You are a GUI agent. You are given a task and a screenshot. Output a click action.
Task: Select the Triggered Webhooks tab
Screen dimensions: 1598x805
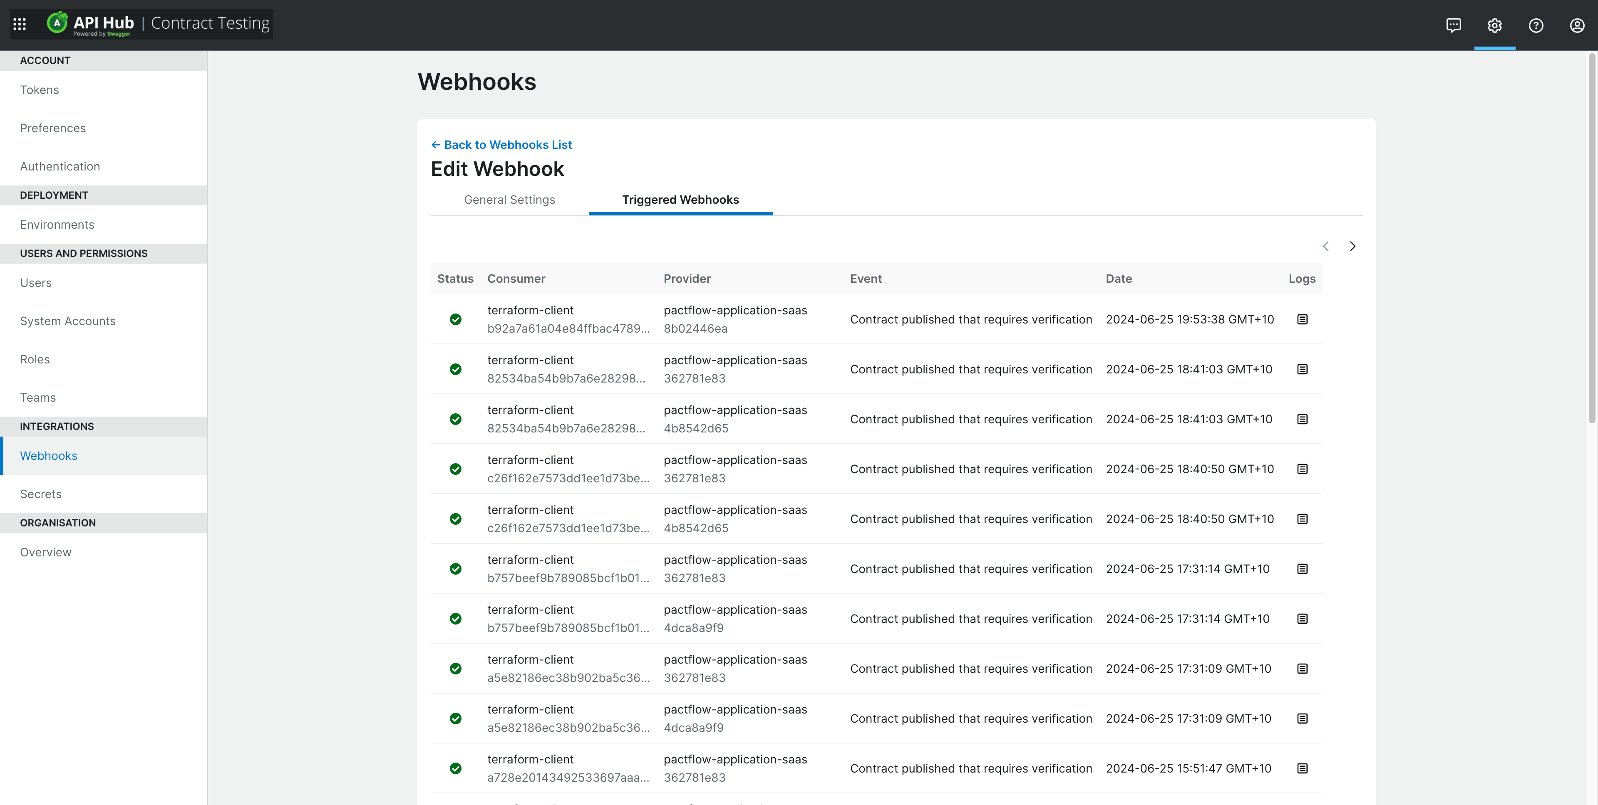pyautogui.click(x=680, y=199)
